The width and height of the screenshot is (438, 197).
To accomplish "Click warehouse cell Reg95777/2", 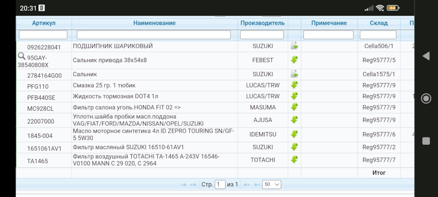I will [379, 147].
